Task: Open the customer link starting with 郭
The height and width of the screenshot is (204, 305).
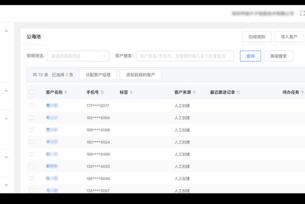Action: click(x=52, y=166)
